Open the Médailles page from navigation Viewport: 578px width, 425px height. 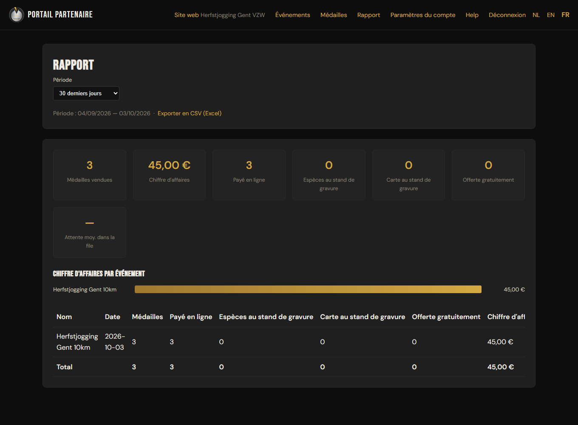coord(334,15)
